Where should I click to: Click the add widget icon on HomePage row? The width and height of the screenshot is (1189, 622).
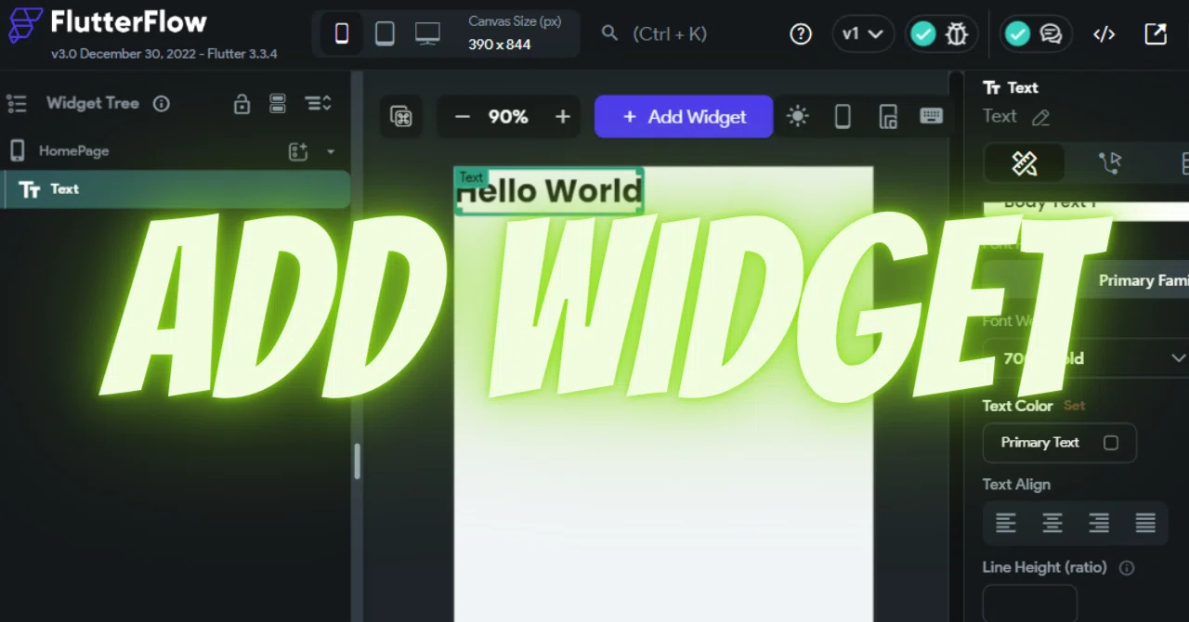[x=297, y=151]
